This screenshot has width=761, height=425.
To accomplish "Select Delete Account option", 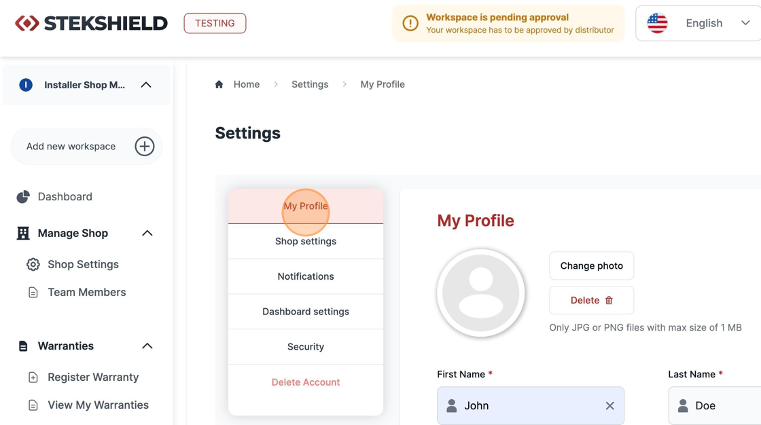I will point(306,382).
